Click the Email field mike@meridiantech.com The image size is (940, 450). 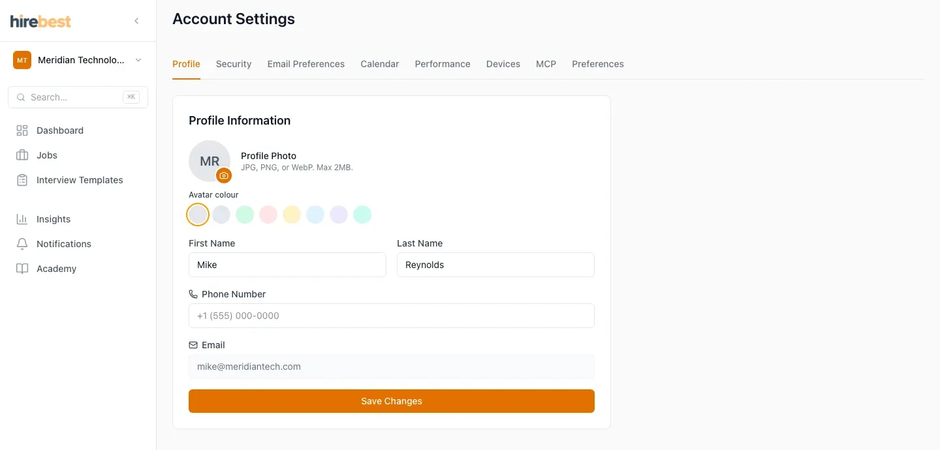[x=392, y=367]
